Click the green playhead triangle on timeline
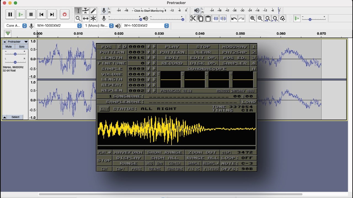 pos(8,34)
